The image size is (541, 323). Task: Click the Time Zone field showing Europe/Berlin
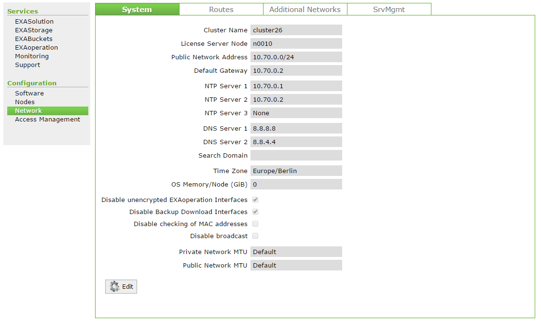coord(296,171)
